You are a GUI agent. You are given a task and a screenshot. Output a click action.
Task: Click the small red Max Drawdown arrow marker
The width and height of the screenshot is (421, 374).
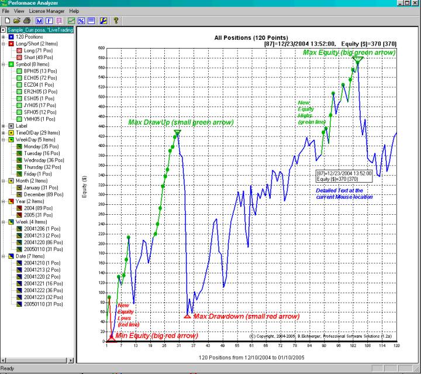tap(188, 316)
